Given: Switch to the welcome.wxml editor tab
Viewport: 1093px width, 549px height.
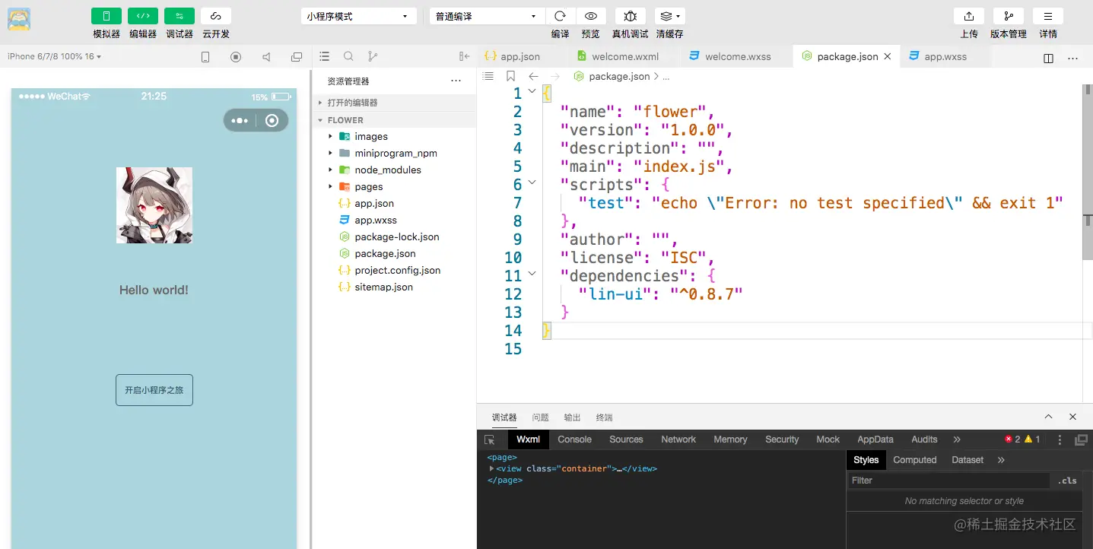Looking at the screenshot, I should [624, 56].
